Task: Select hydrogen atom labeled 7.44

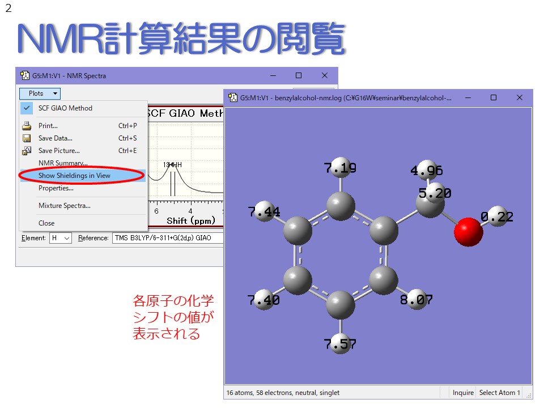Action: click(x=265, y=211)
